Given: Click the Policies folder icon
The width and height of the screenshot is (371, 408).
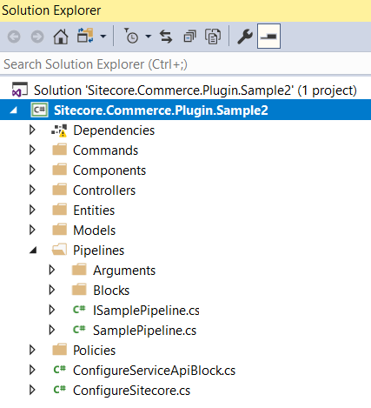Looking at the screenshot, I should (60, 350).
